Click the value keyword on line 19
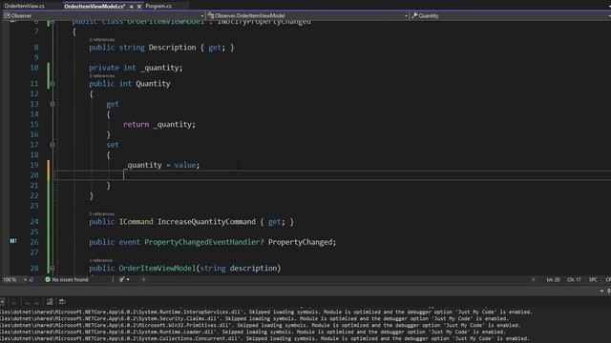Viewport: 611px width, 343px height. (185, 165)
